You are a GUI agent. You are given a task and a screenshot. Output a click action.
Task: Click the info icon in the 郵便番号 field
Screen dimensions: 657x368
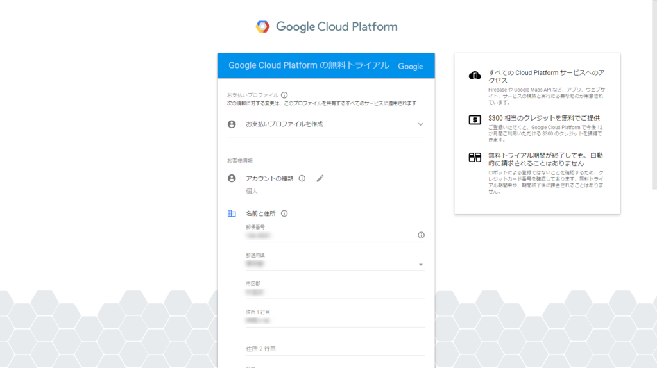[421, 235]
